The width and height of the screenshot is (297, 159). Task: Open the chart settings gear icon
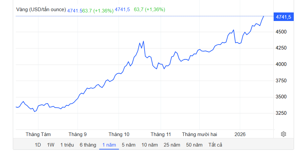(x=284, y=134)
